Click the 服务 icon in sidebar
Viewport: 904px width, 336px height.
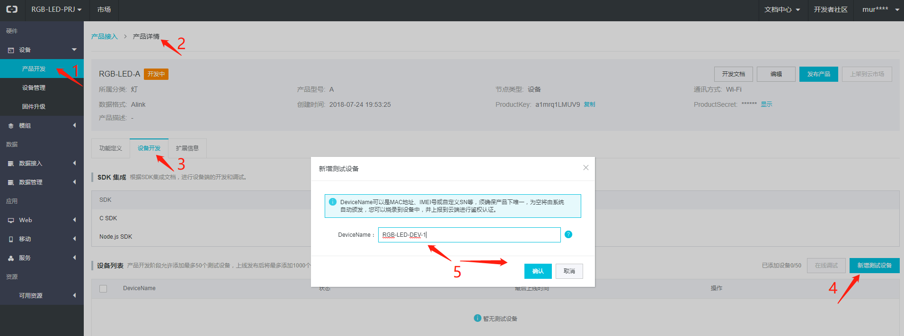[x=11, y=258]
